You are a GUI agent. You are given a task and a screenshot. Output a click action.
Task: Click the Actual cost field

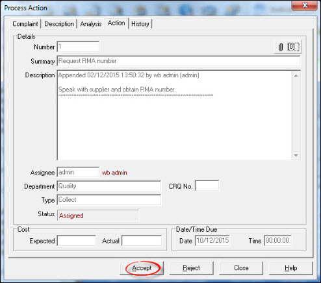coord(142,241)
